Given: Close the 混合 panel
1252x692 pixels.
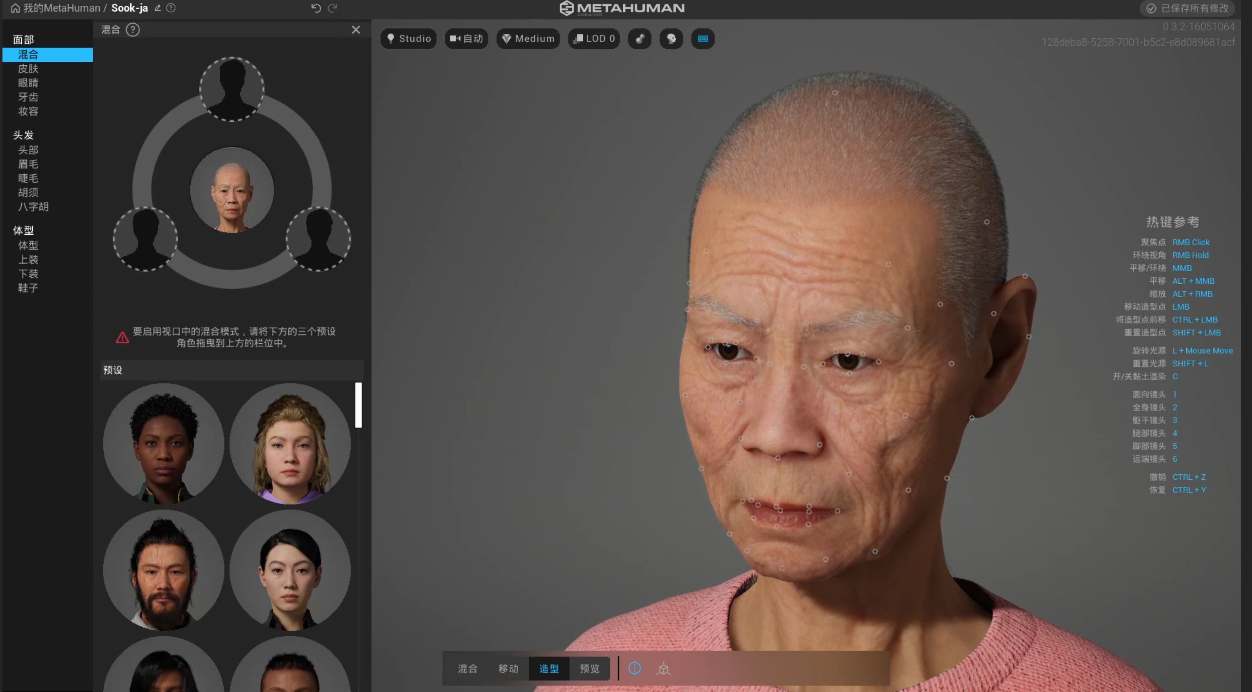Looking at the screenshot, I should point(356,29).
